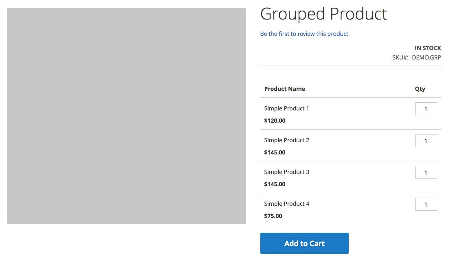Click the Add to Cart button

pyautogui.click(x=304, y=243)
